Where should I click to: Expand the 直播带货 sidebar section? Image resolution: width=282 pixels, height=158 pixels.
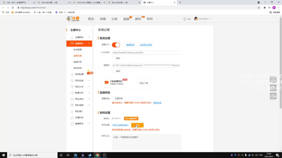click(x=89, y=124)
